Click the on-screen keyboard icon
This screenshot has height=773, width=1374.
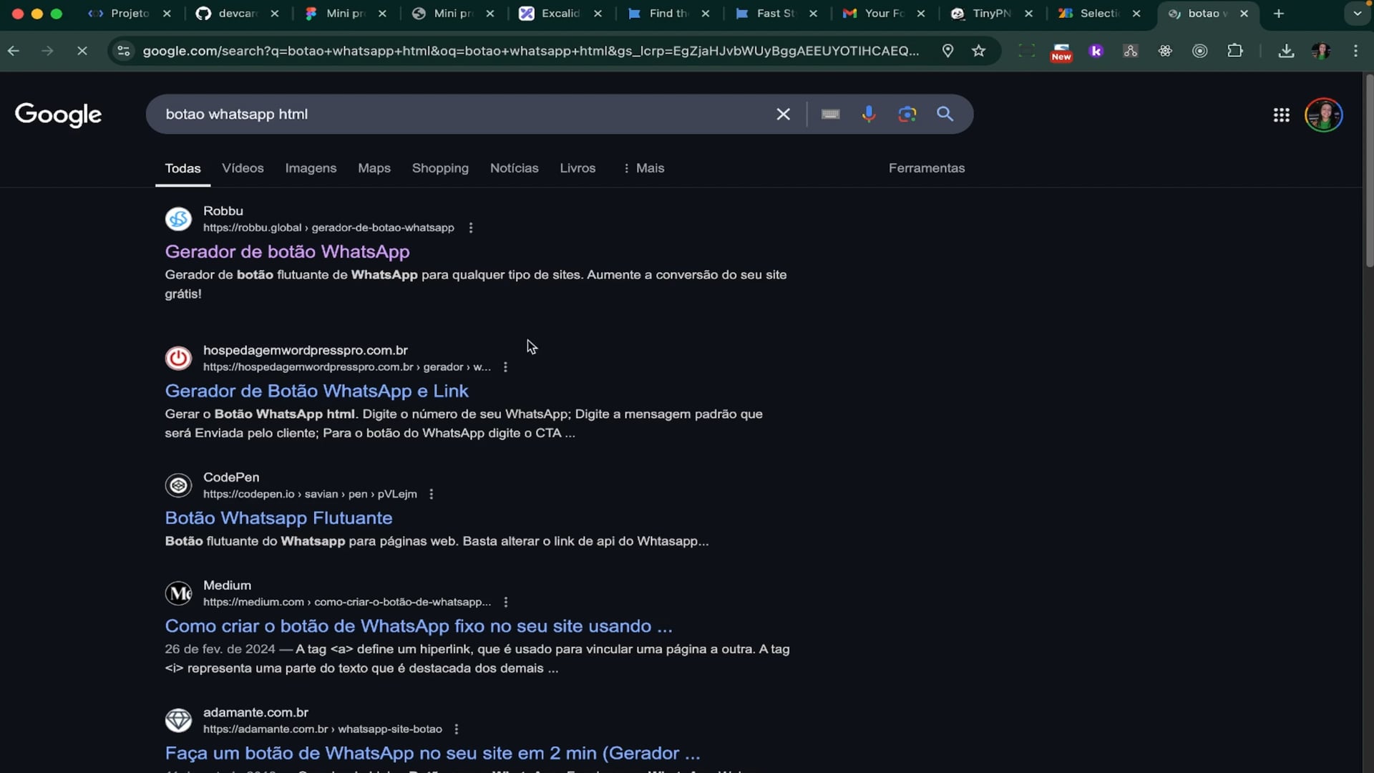[830, 115]
